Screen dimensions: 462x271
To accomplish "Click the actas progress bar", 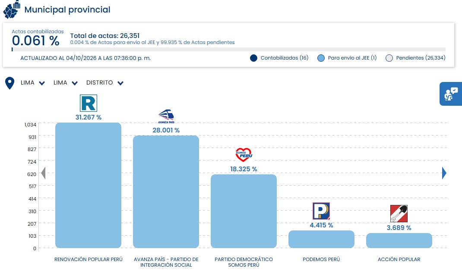I will pos(229,50).
